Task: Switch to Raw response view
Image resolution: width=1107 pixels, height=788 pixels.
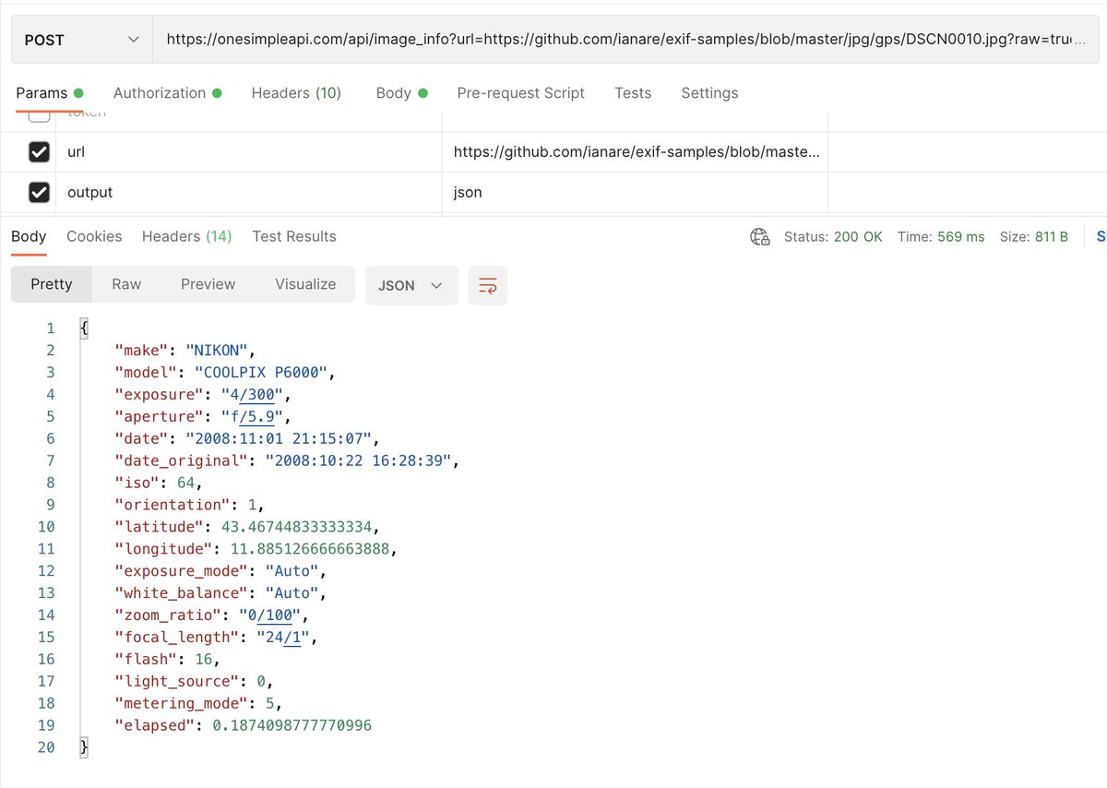Action: 126,284
